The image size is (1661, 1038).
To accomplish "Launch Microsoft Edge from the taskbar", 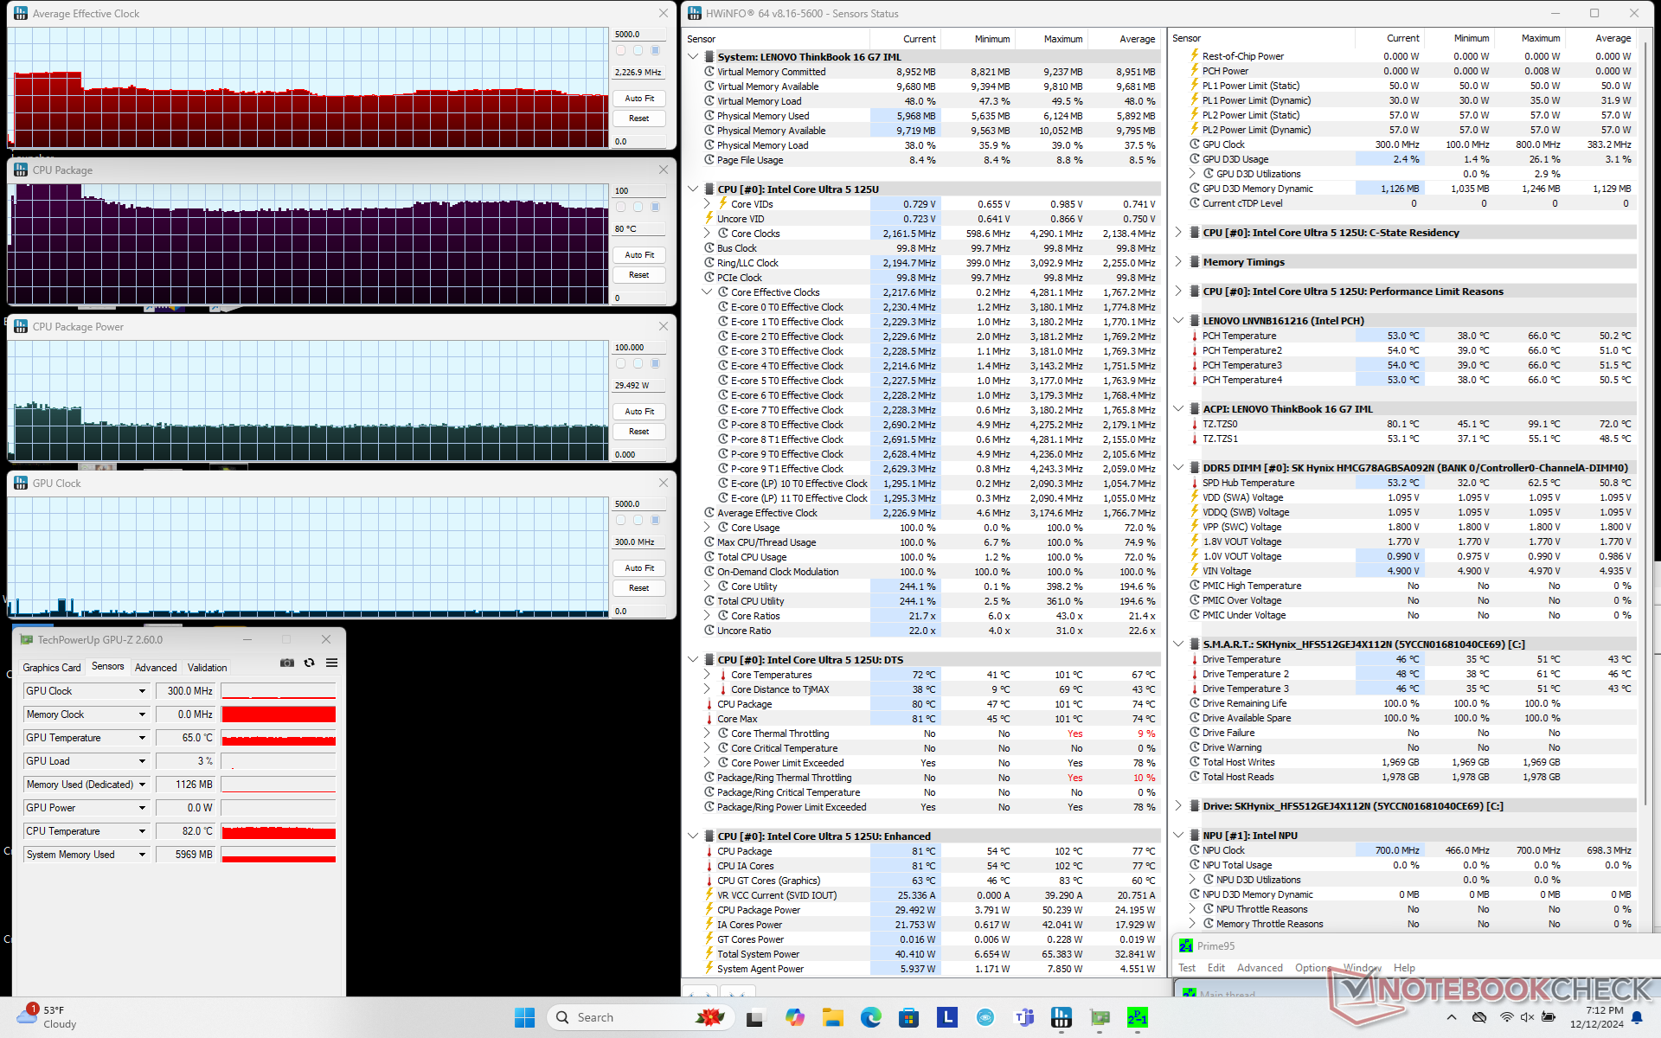I will (870, 1017).
